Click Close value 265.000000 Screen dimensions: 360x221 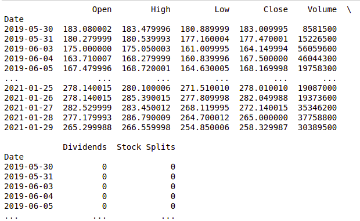[264, 117]
